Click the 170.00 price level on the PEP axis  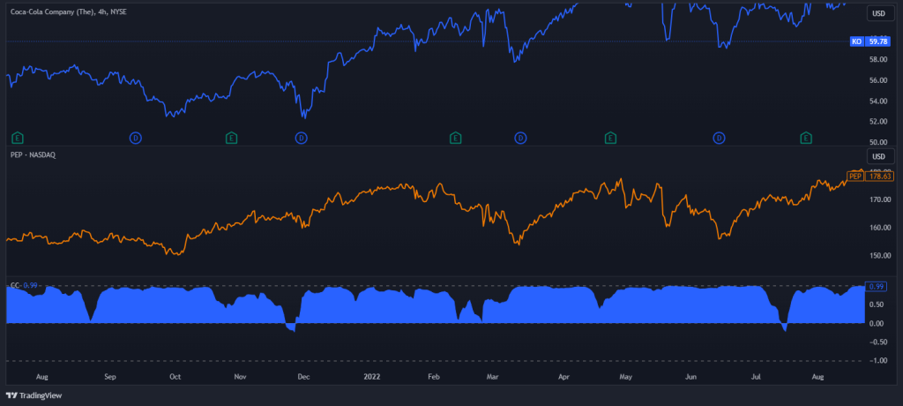878,199
